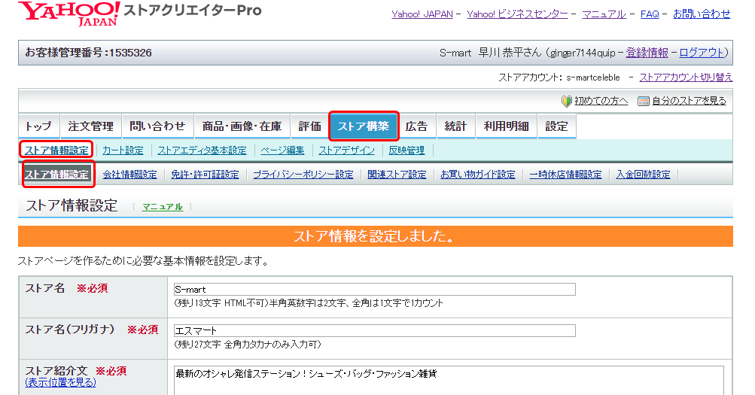Open the Yahoo! ビジネスセンター link
Screen dimensions: 755x395
click(x=516, y=14)
